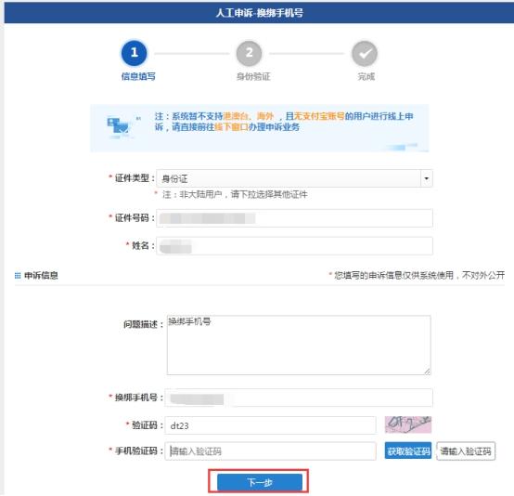514x496 pixels.
Task: Select the 身份证 combo box field
Action: coord(294,178)
